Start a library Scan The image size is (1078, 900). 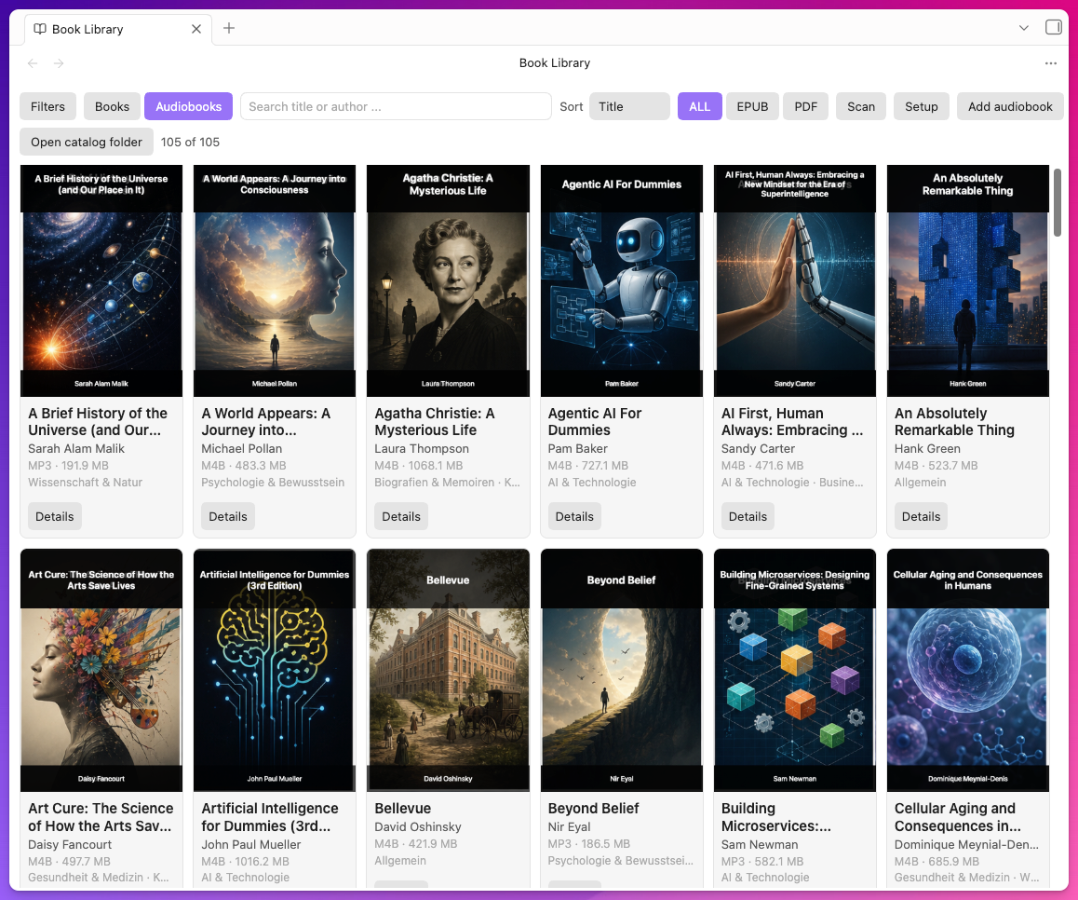861,106
